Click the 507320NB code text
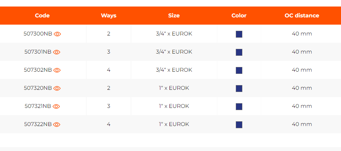Image resolution: width=341 pixels, height=151 pixels. 38,88
